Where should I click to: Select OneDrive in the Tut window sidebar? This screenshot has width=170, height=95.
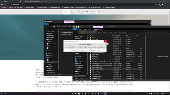coord(49,51)
